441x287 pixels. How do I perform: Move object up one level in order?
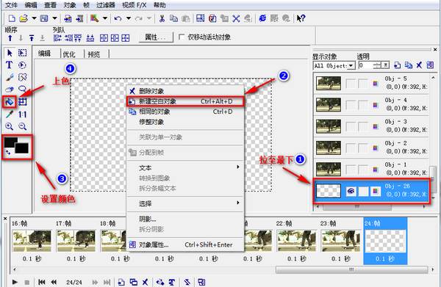[10, 38]
